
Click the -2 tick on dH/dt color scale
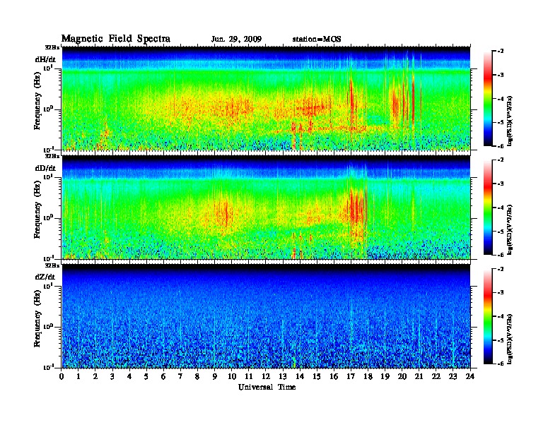[x=501, y=52]
